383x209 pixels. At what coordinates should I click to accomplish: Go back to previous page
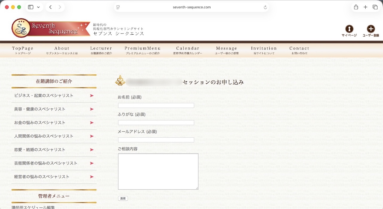coord(50,7)
